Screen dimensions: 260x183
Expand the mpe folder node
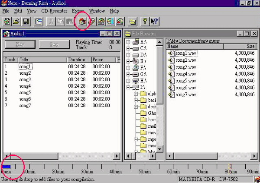(136, 139)
